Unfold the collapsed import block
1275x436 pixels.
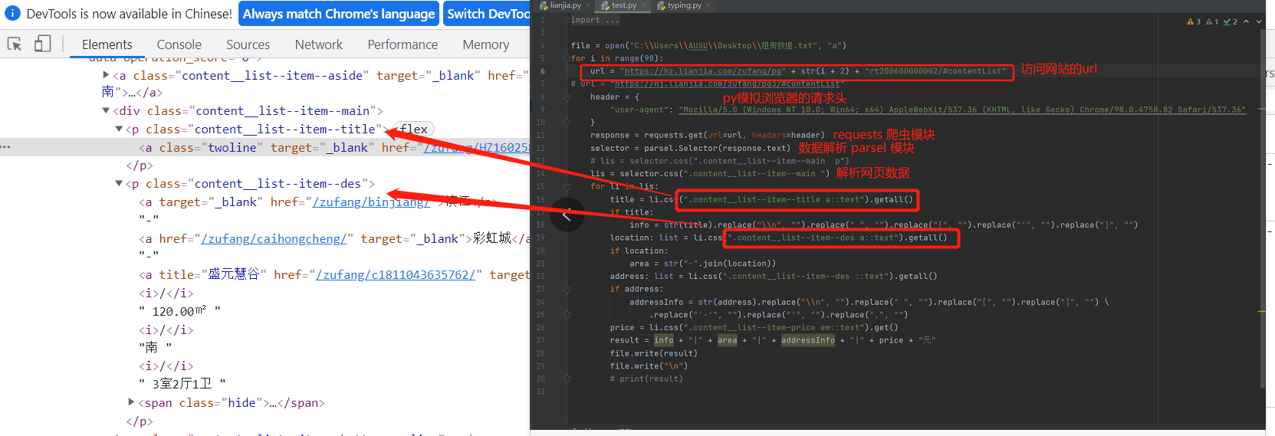point(567,20)
